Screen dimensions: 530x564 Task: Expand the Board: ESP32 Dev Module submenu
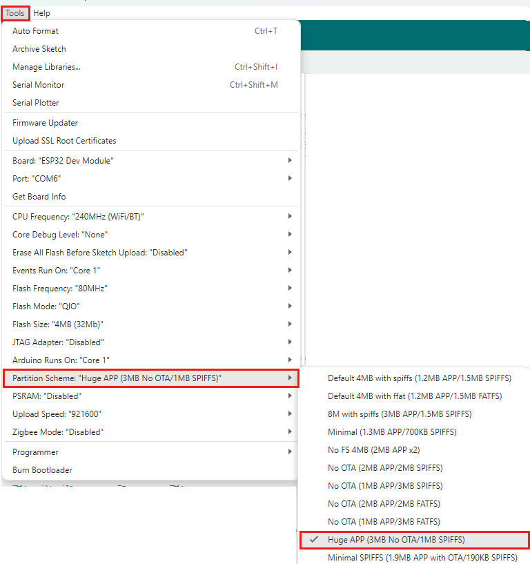pos(151,161)
